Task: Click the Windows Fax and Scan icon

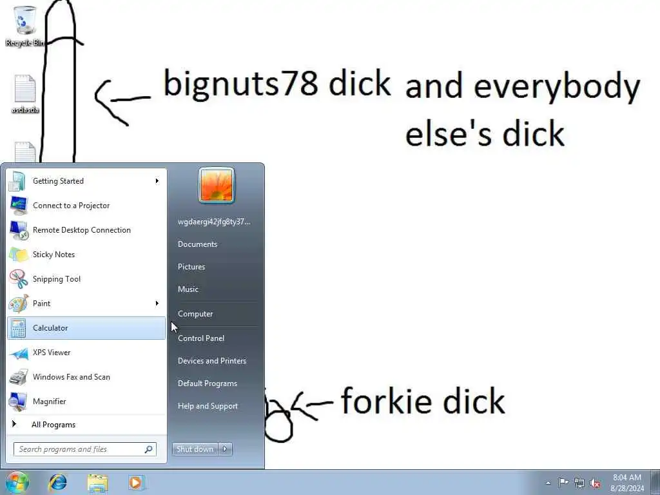Action: click(19, 377)
